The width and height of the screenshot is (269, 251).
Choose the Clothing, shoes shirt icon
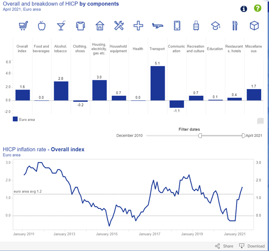[x=80, y=26]
